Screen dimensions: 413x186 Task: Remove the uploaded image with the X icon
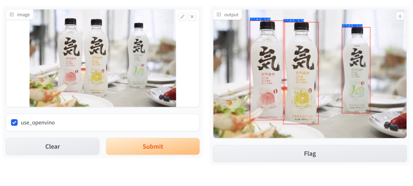(x=192, y=17)
